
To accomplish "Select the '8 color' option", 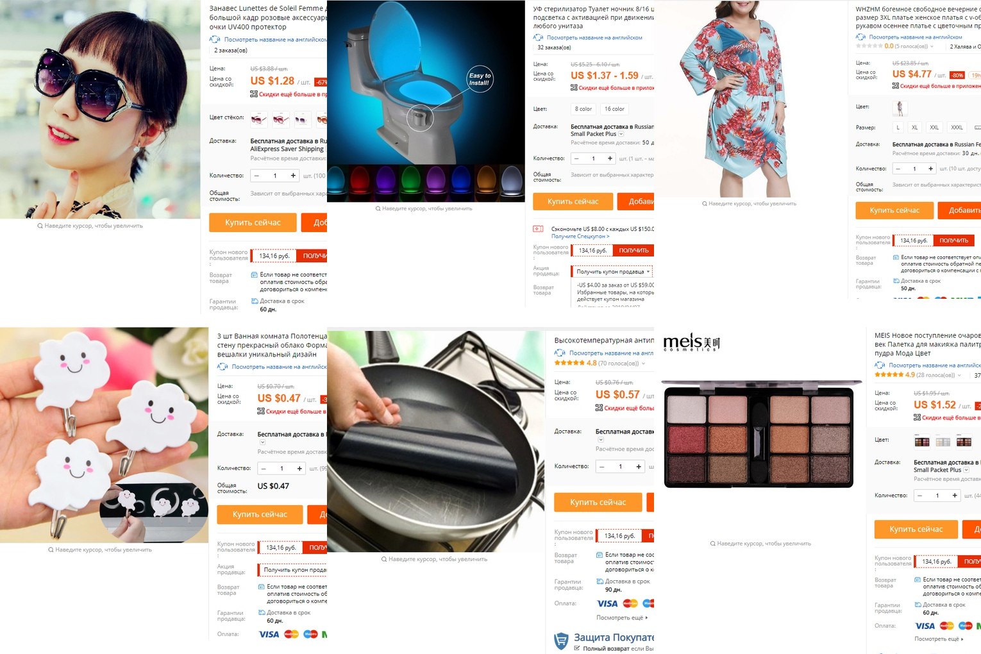I will coord(583,109).
